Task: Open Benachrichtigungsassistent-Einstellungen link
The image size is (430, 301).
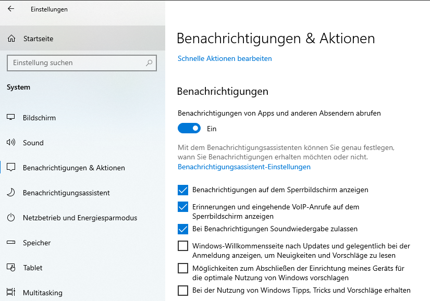Action: pyautogui.click(x=244, y=167)
